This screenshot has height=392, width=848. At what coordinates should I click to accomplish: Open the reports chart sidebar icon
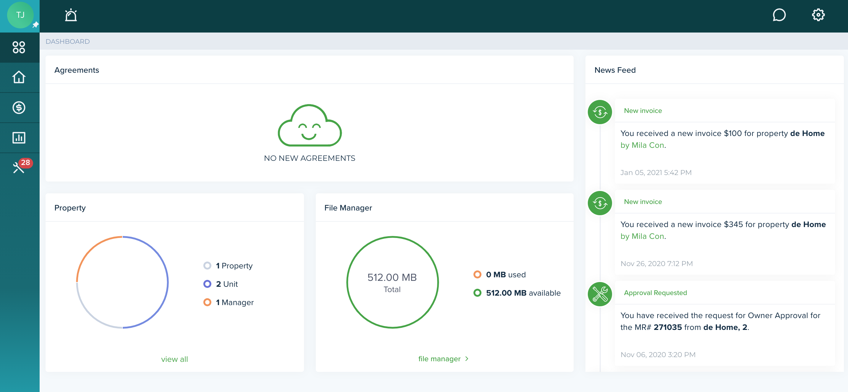19,137
